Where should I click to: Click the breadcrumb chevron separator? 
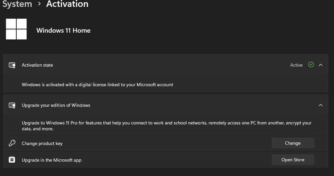tap(39, 4)
